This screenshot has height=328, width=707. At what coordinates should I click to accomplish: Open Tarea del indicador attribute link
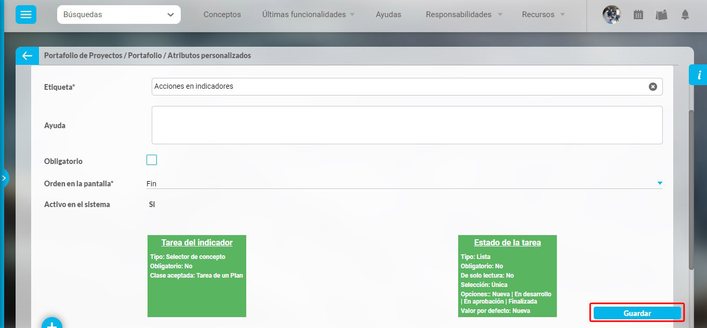(197, 242)
